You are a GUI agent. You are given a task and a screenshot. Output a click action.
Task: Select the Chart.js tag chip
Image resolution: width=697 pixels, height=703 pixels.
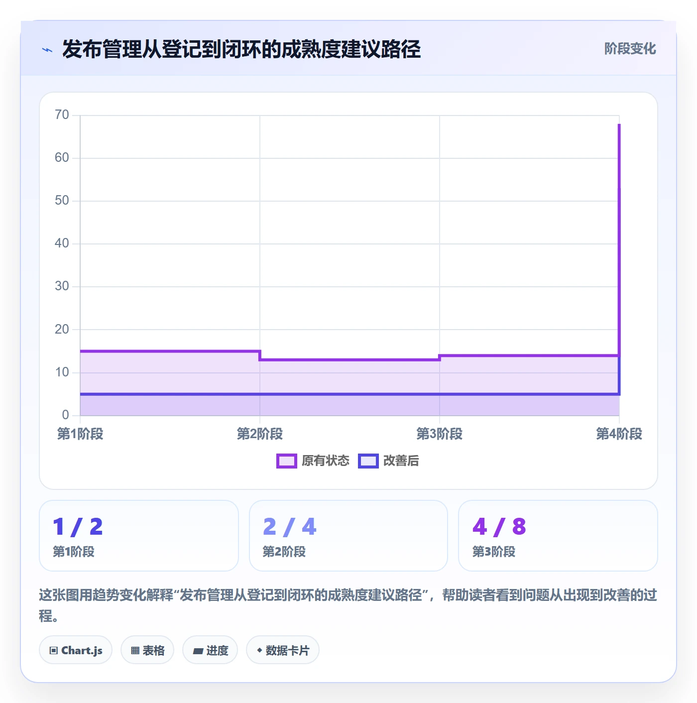click(x=76, y=650)
